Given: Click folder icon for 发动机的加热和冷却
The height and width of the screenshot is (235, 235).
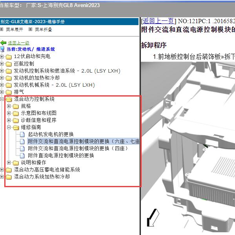Looking at the screenshot, I should 9,78.
